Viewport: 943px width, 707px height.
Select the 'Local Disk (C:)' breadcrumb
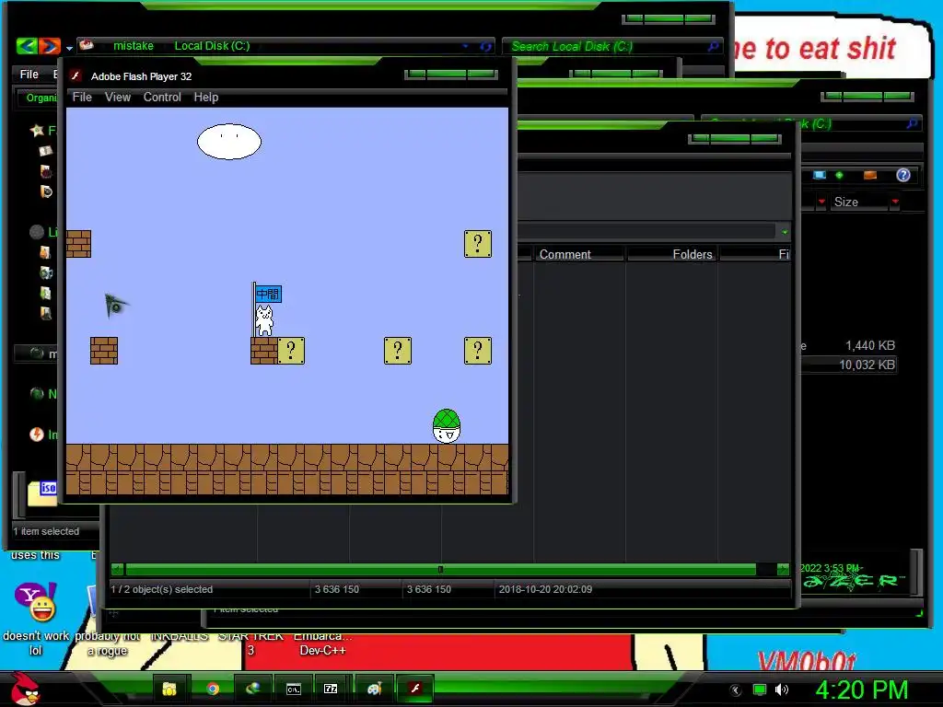pyautogui.click(x=212, y=46)
